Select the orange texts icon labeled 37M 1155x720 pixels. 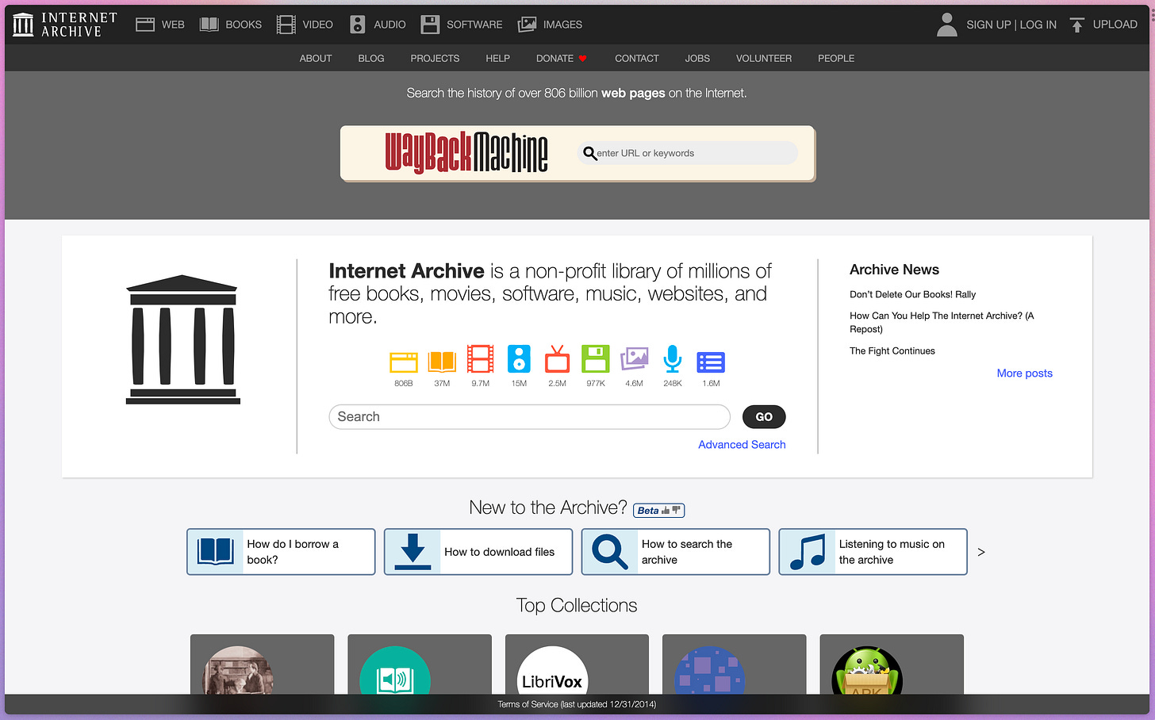442,362
